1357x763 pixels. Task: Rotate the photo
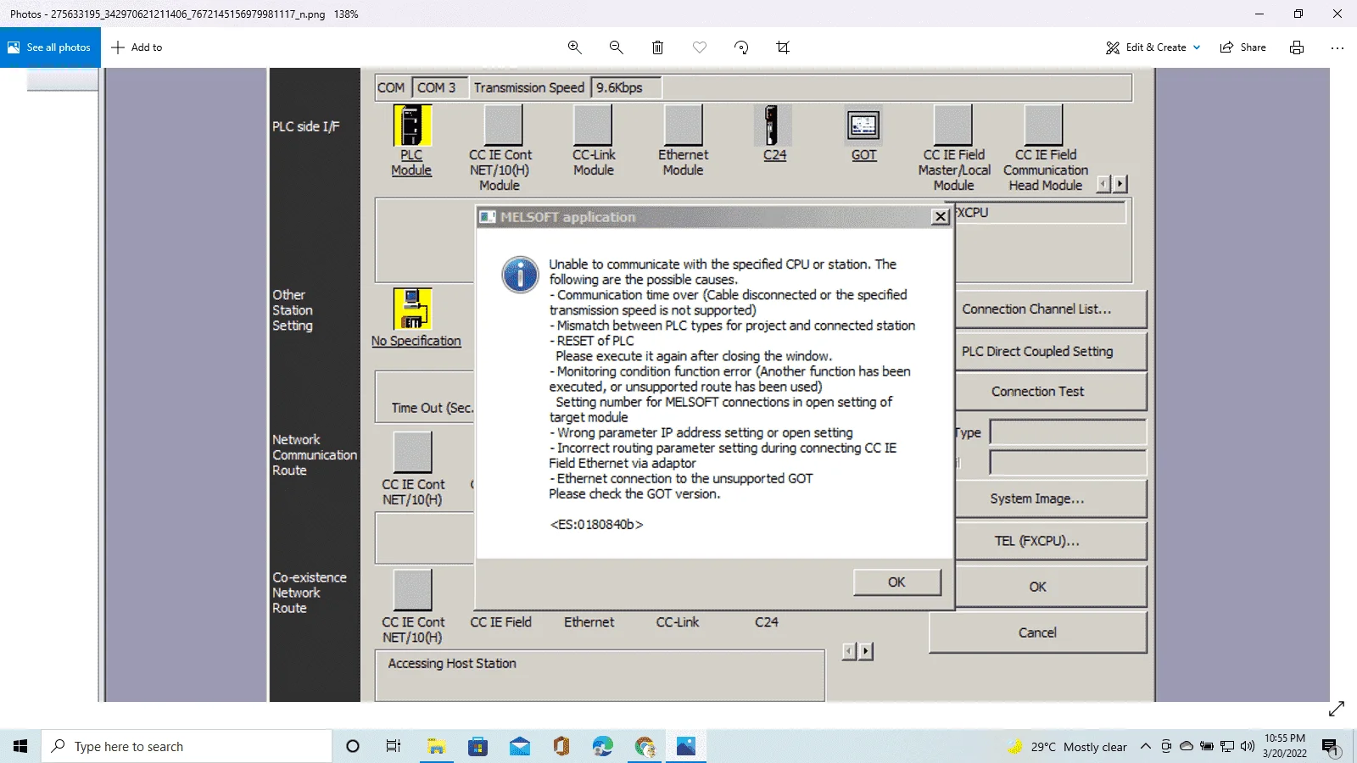tap(741, 47)
